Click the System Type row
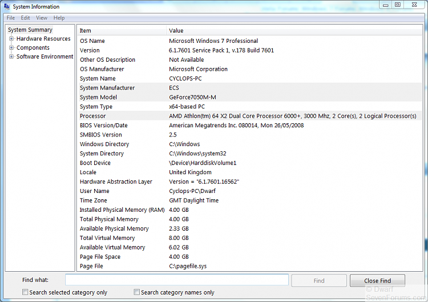This screenshot has height=302, width=428. point(250,107)
